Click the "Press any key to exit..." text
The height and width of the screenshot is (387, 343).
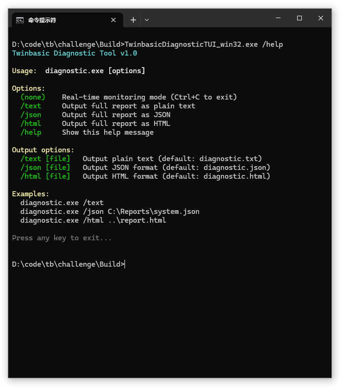(x=62, y=238)
